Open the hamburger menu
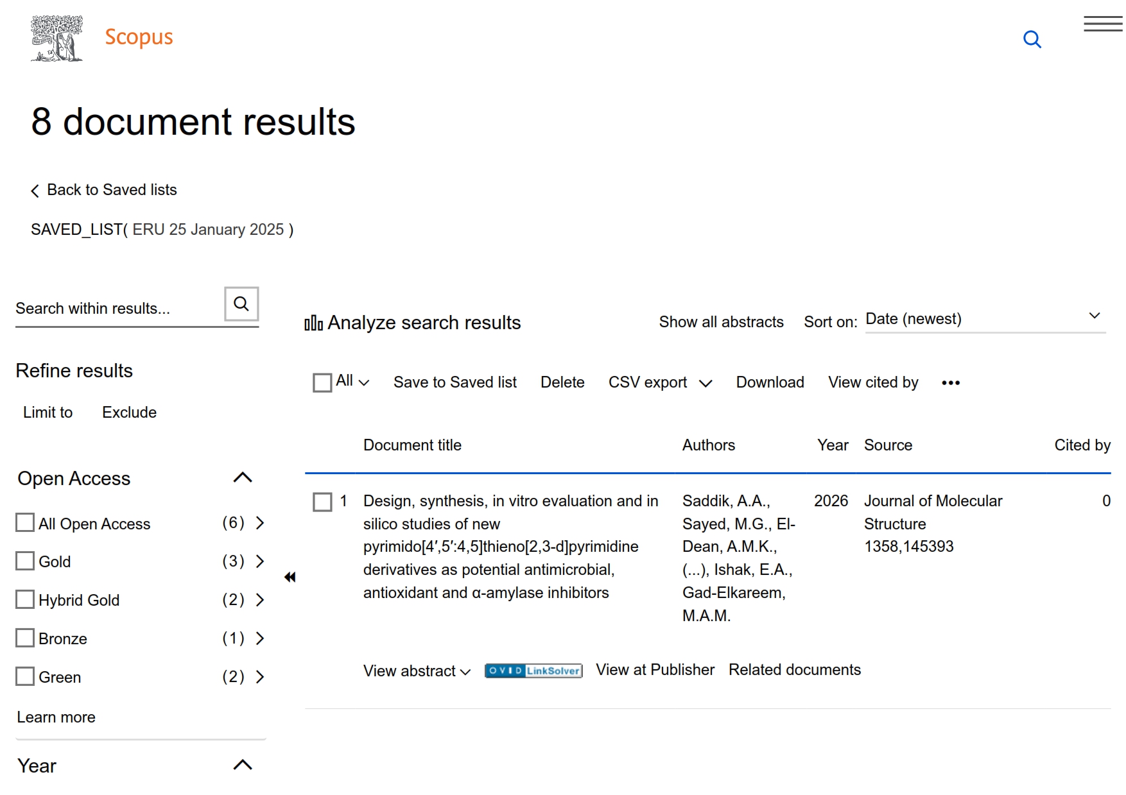The image size is (1126, 795). click(1102, 24)
